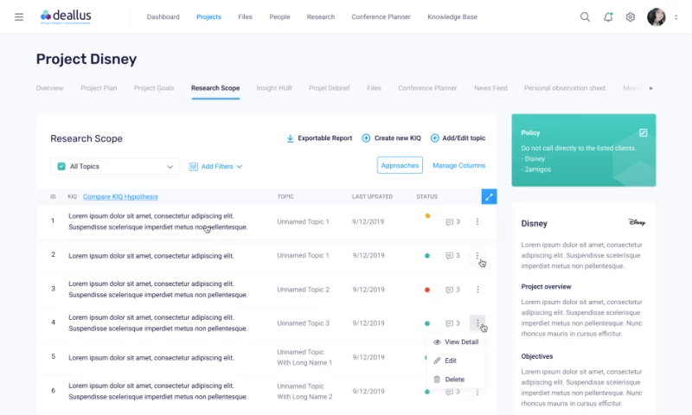
Task: Open the hamburger menu icon
Action: tap(19, 16)
